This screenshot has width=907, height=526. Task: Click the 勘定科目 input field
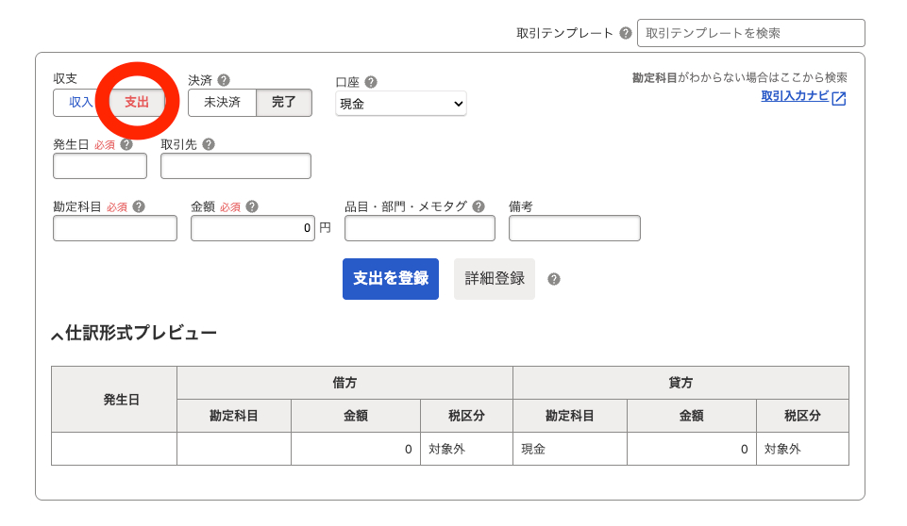tap(115, 228)
